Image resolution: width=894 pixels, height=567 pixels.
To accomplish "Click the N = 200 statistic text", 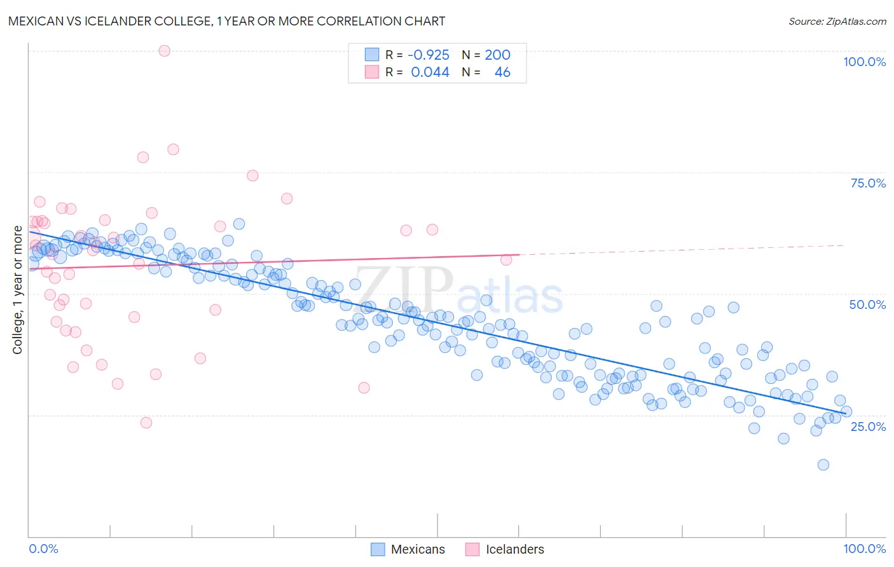I will tap(486, 55).
